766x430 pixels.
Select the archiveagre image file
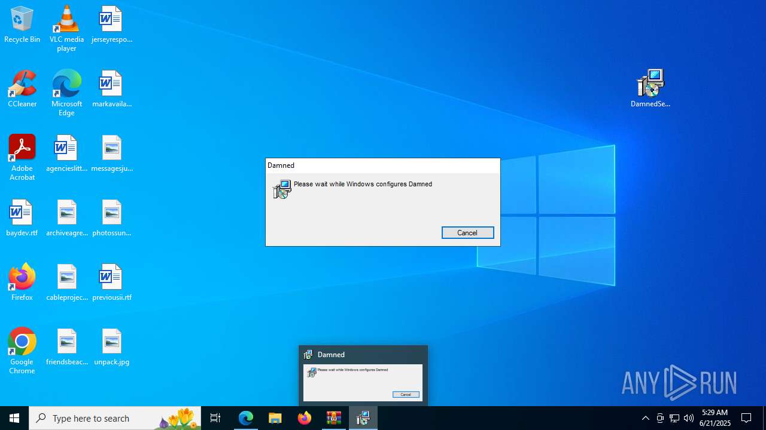(x=66, y=219)
